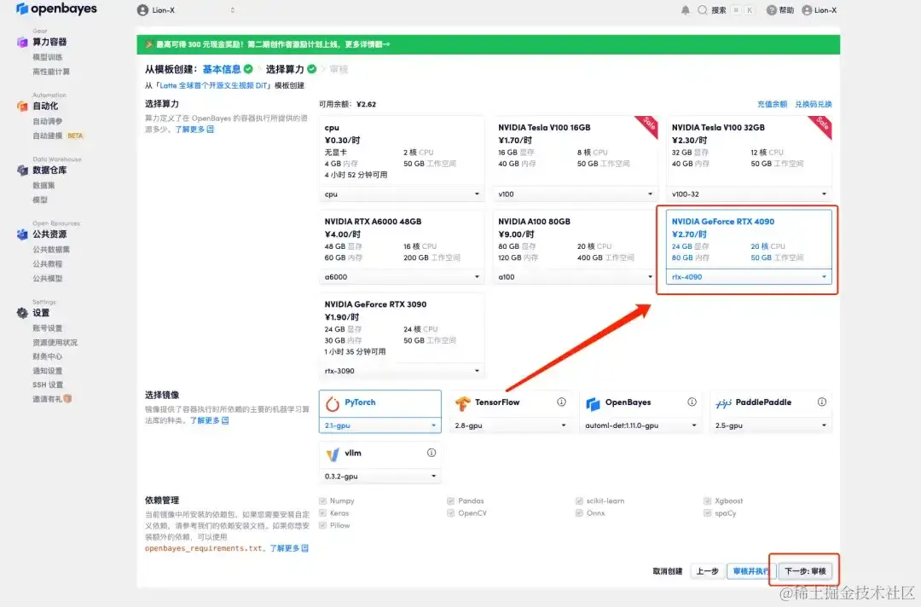This screenshot has width=921, height=607.
Task: Open the Lion-X user avatar at top right
Action: (807, 10)
